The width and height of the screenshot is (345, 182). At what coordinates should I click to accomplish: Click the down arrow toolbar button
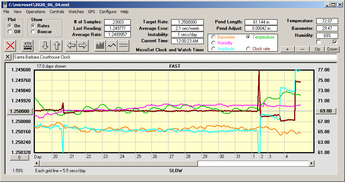coord(45,45)
